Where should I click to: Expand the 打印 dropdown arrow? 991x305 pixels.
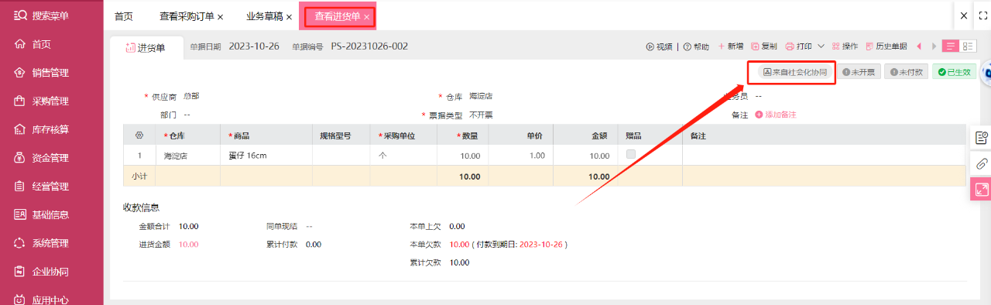pos(821,46)
